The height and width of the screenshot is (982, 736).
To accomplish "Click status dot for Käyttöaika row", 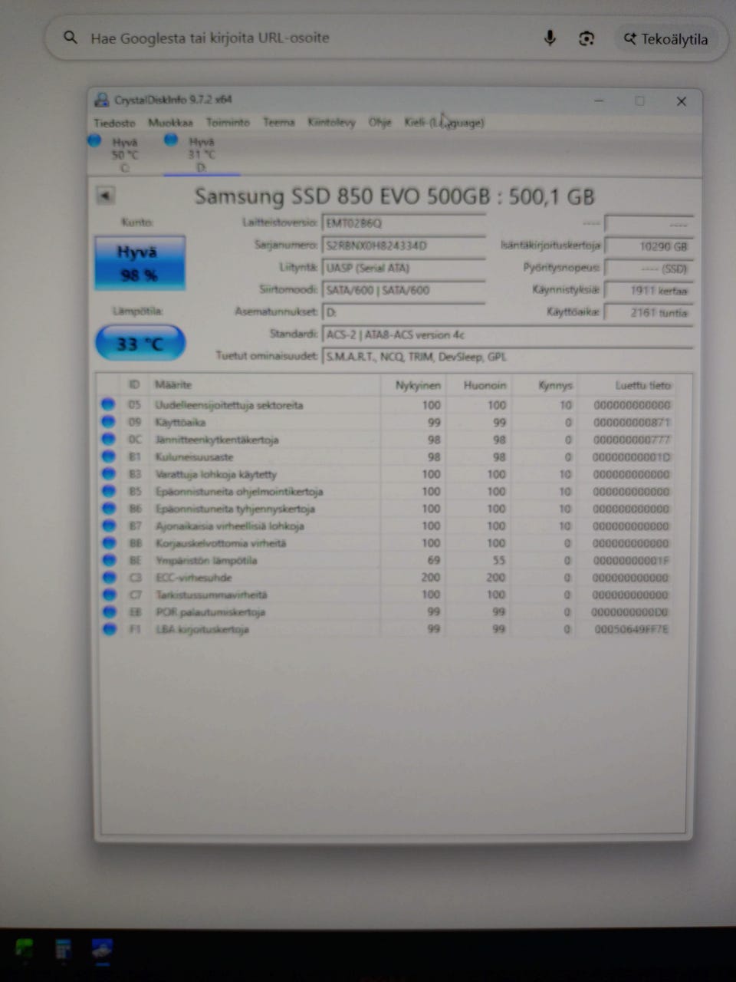I will click(108, 422).
